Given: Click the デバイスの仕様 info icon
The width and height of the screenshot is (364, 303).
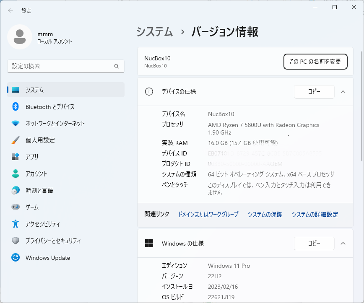Looking at the screenshot, I should point(149,92).
